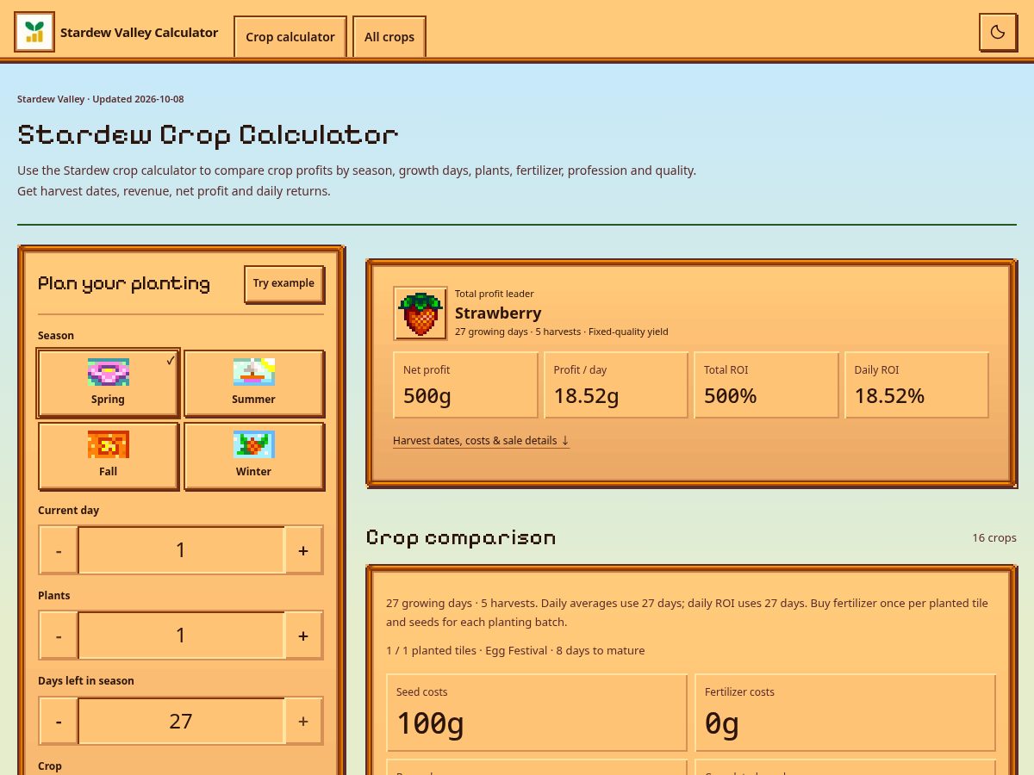Screen dimensions: 1034x775
Task: Click the Crop comparison heading
Action: tap(461, 538)
